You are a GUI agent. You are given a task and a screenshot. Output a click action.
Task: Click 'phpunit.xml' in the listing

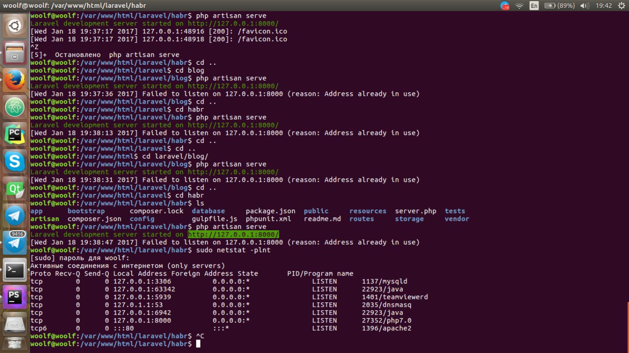269,218
